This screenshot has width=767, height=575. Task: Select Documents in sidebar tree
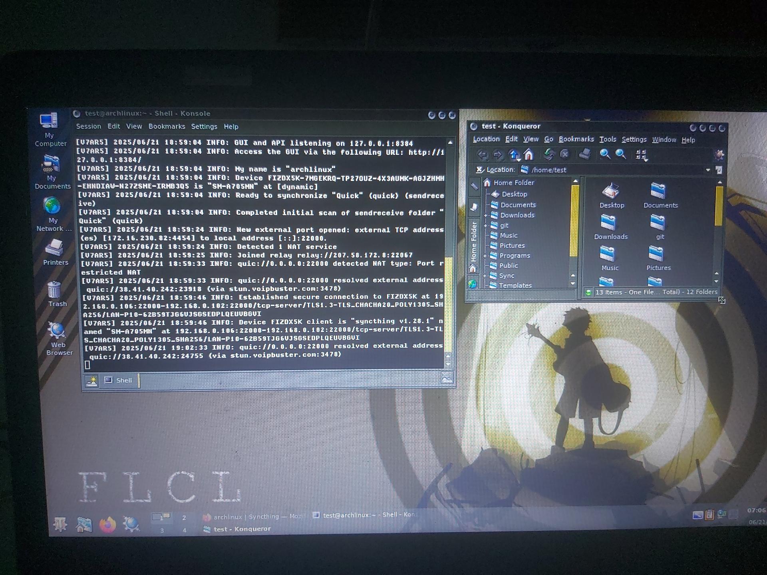click(x=513, y=205)
